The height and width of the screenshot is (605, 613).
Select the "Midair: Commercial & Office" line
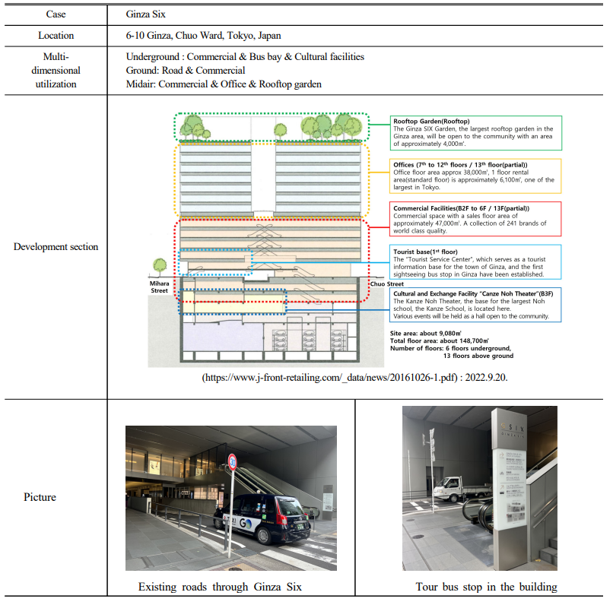[224, 84]
